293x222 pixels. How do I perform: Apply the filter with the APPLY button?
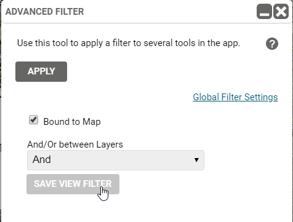(x=41, y=71)
